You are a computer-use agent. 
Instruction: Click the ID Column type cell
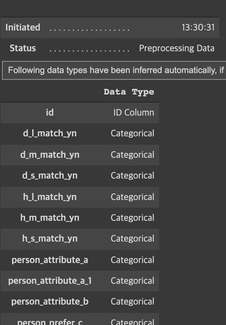pyautogui.click(x=134, y=113)
